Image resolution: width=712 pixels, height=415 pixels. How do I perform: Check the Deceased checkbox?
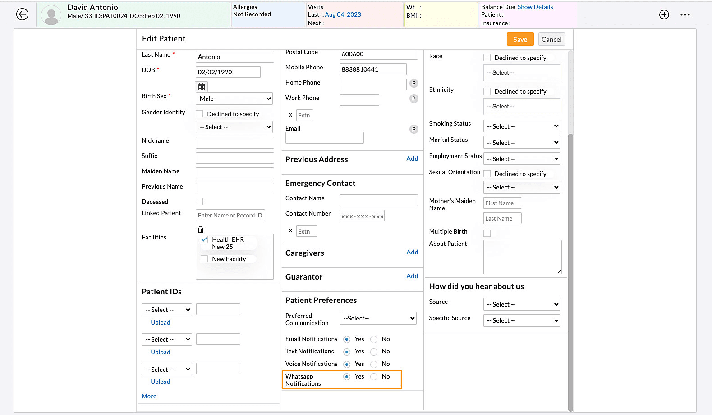coord(199,202)
